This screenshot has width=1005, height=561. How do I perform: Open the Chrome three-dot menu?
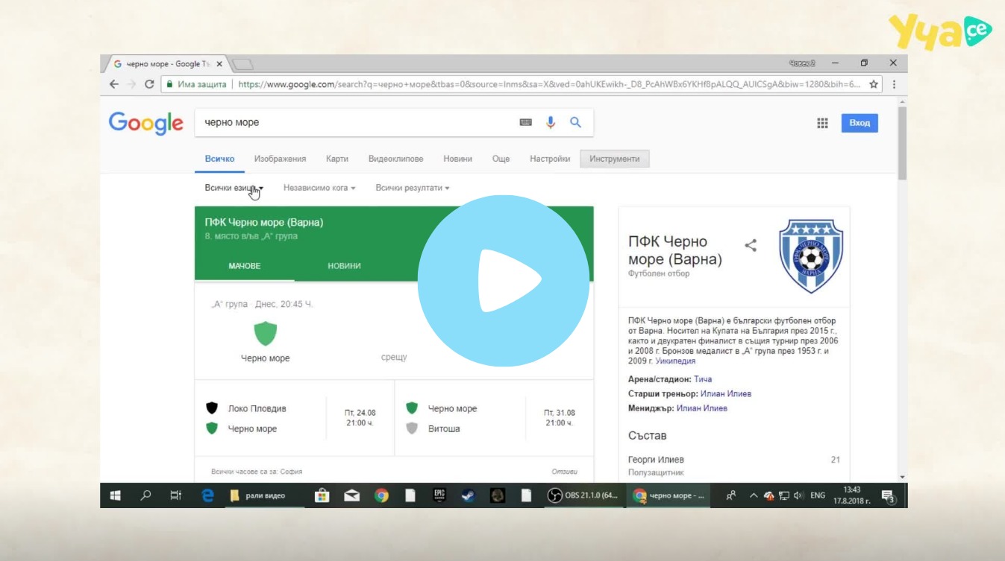(x=894, y=84)
